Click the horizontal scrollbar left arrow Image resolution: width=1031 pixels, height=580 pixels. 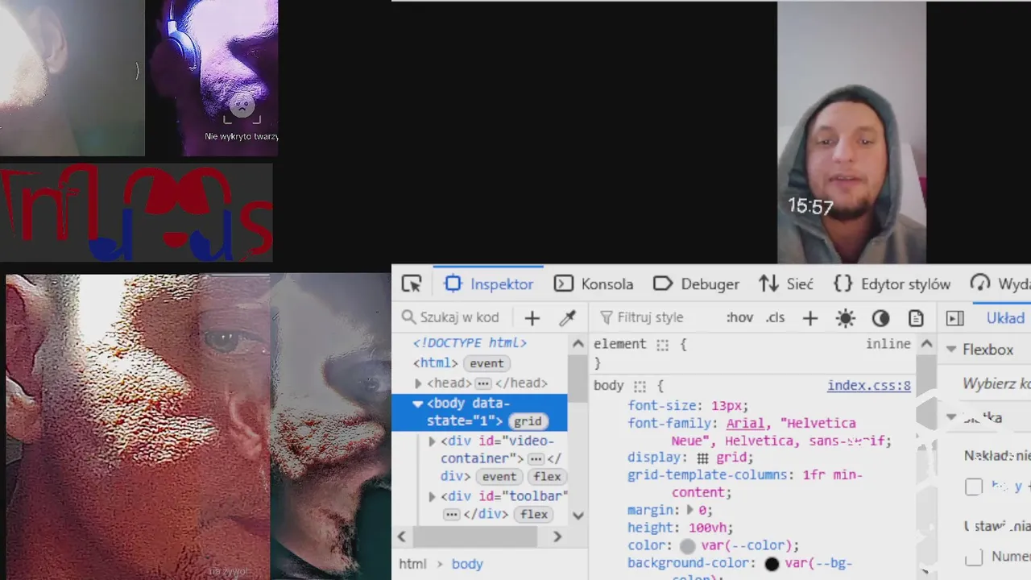point(401,536)
